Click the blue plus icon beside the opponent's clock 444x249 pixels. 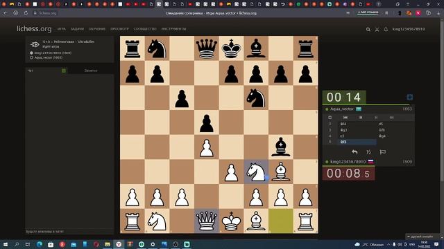click(x=409, y=97)
